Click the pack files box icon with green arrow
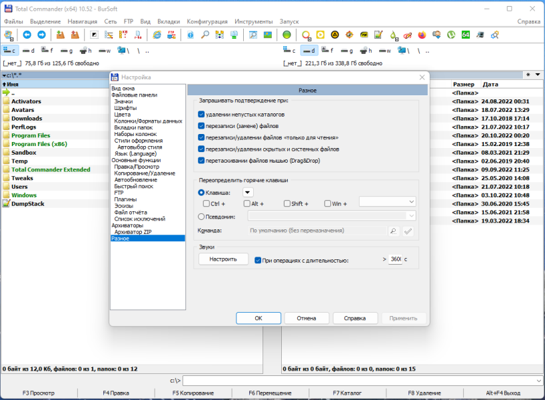The width and height of the screenshot is (545, 400). [61, 35]
